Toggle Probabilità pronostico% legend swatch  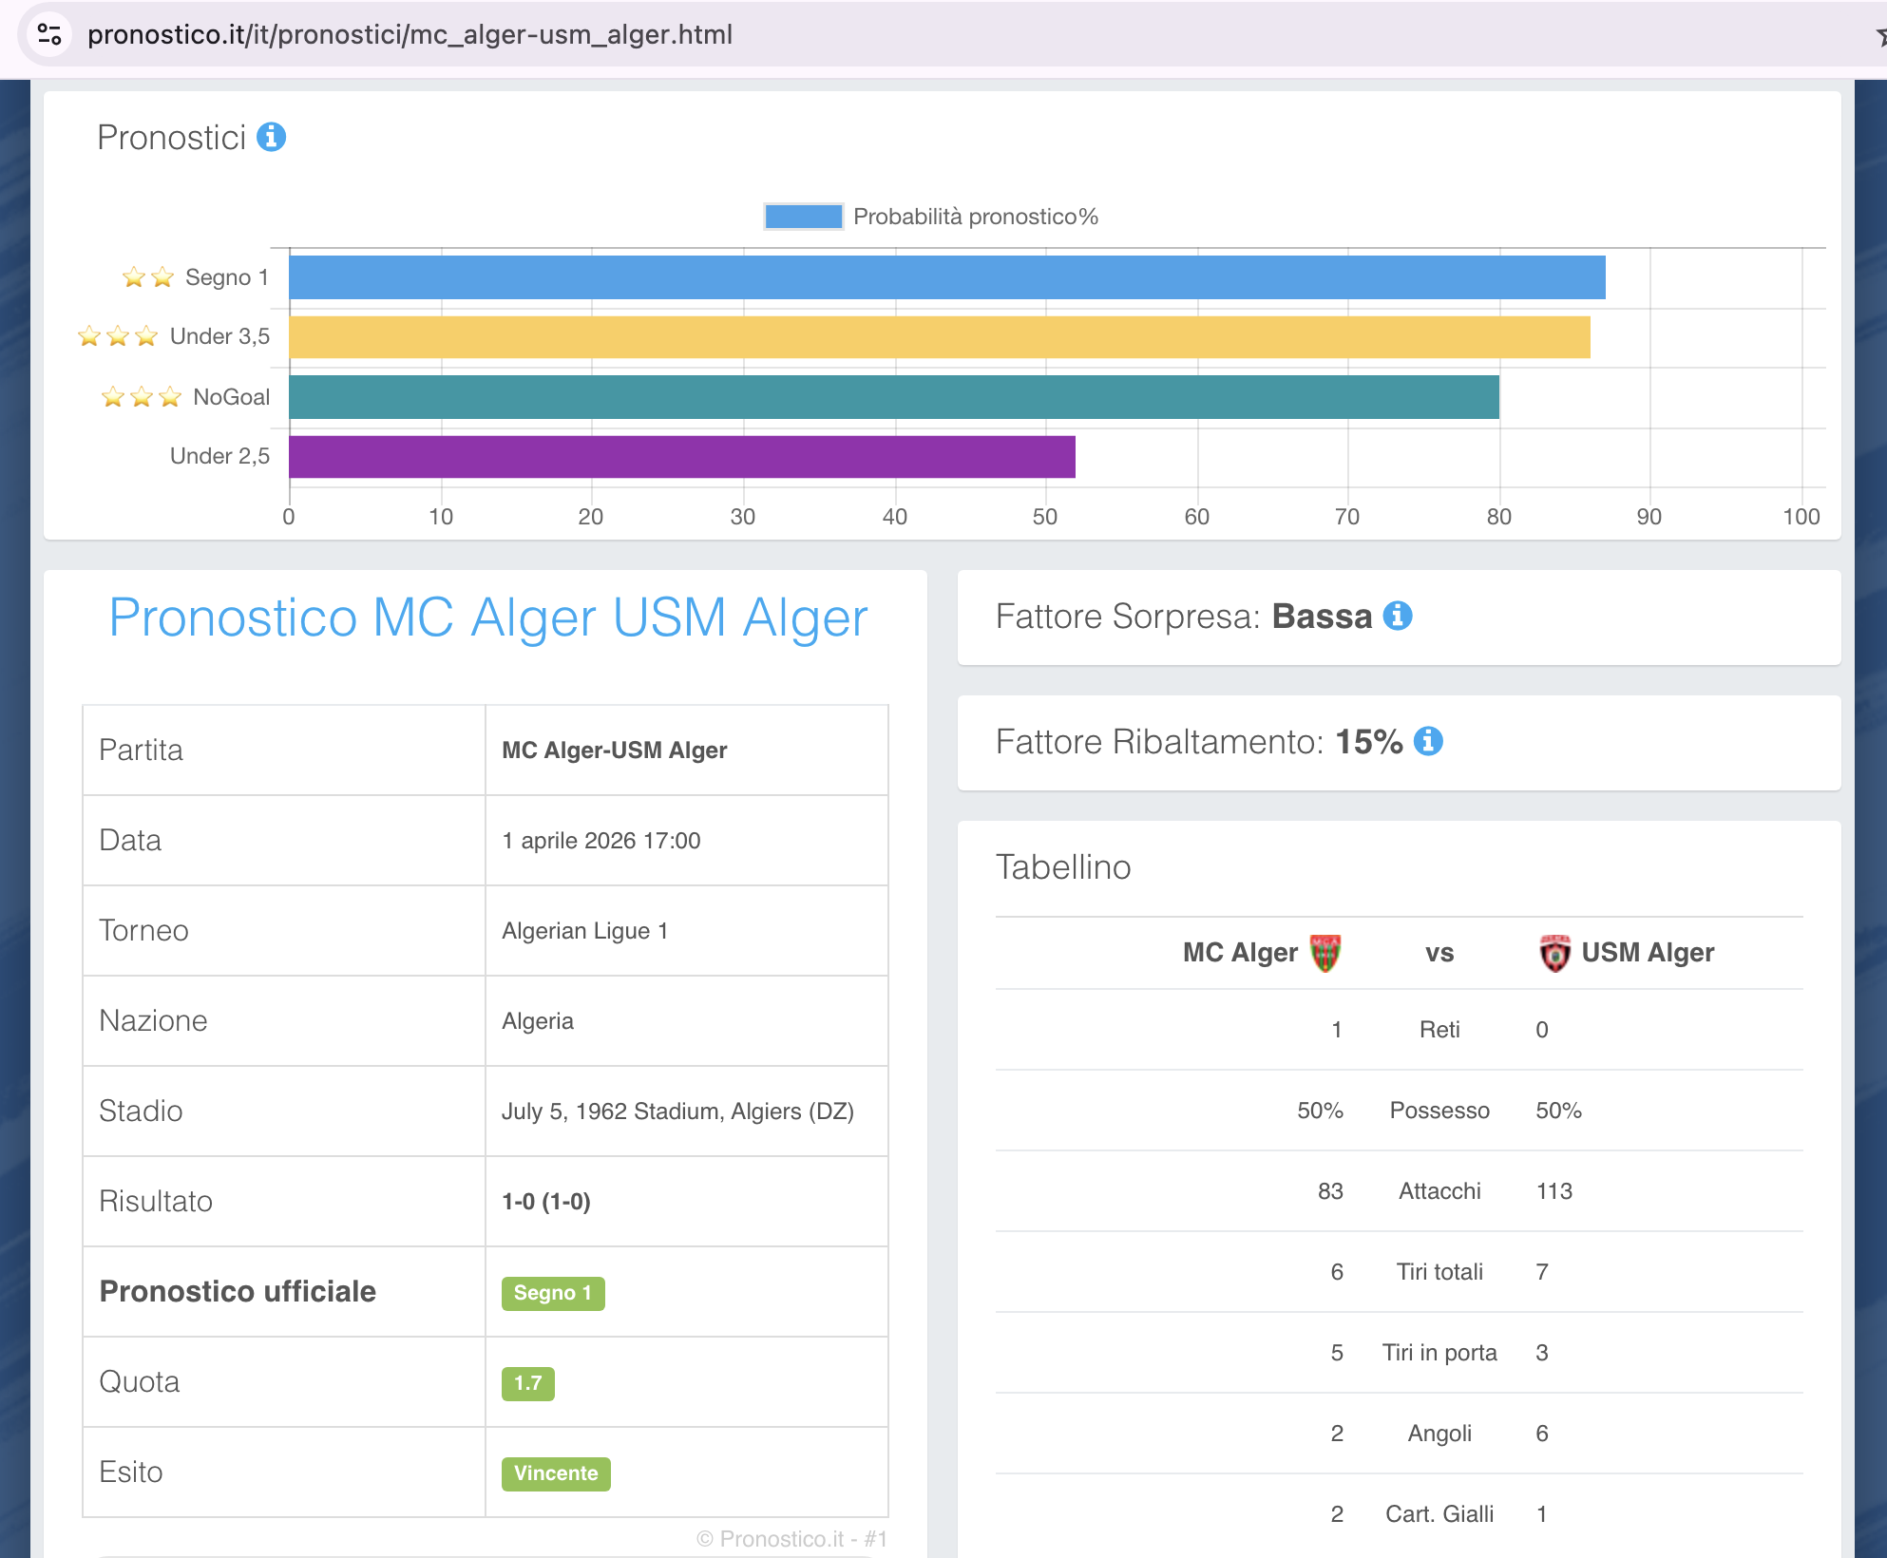(803, 217)
